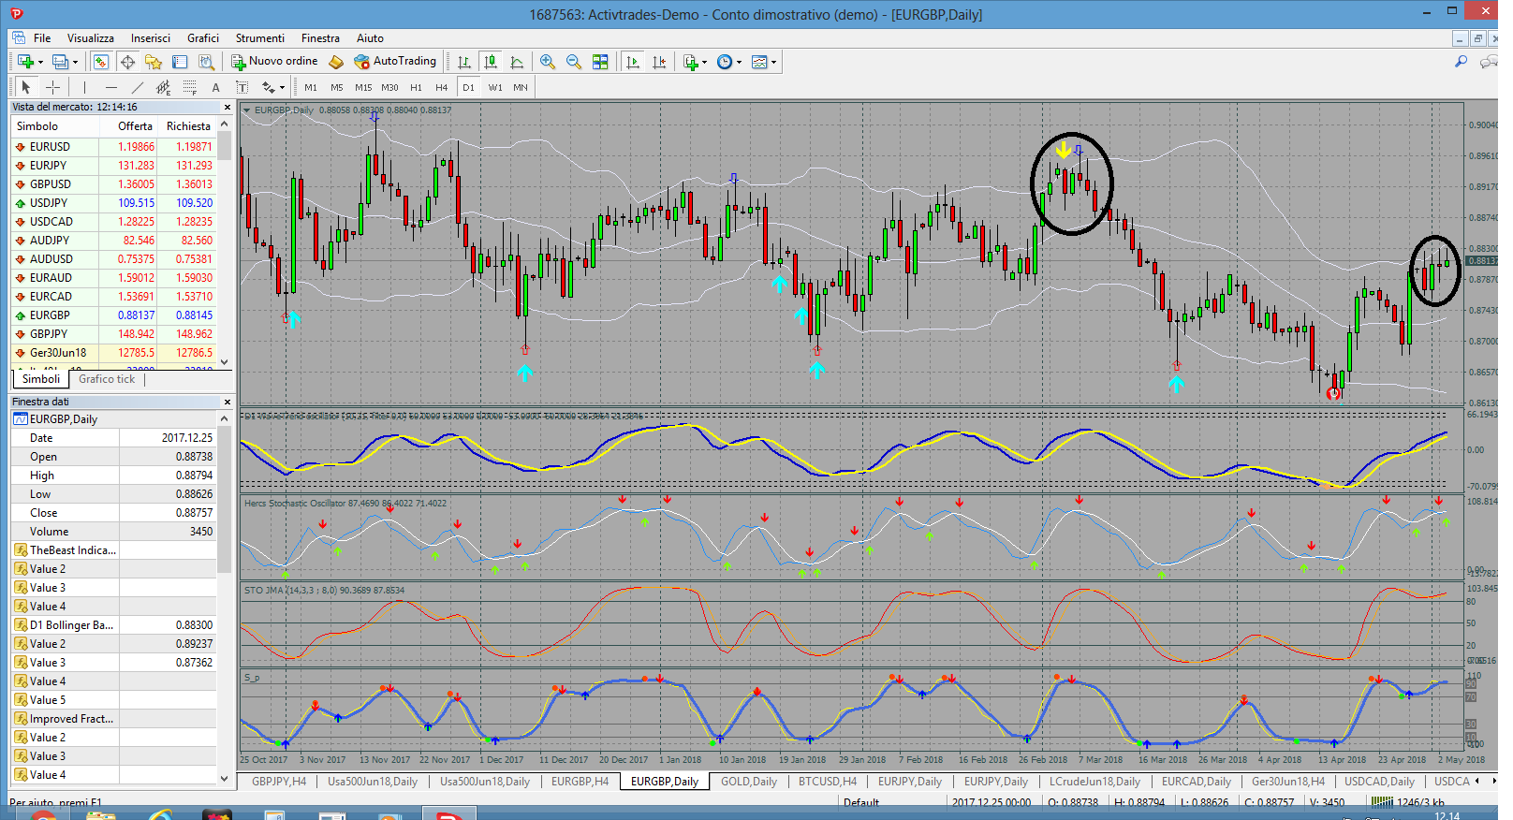
Task: Switch to the Grafico tick tab
Action: point(107,379)
